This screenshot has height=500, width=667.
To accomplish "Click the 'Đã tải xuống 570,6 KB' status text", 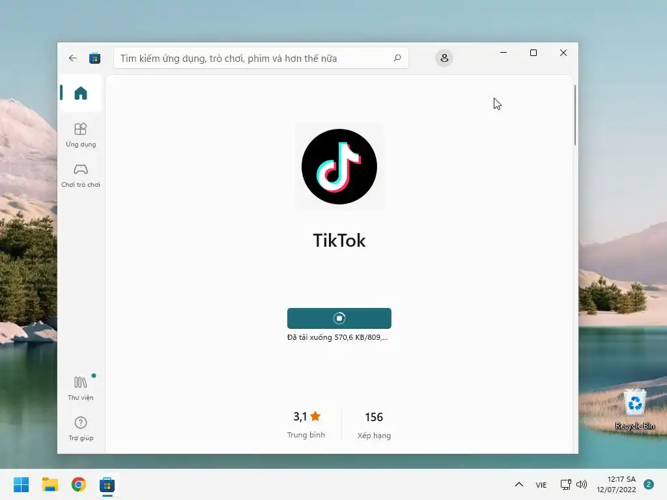I will (x=337, y=338).
